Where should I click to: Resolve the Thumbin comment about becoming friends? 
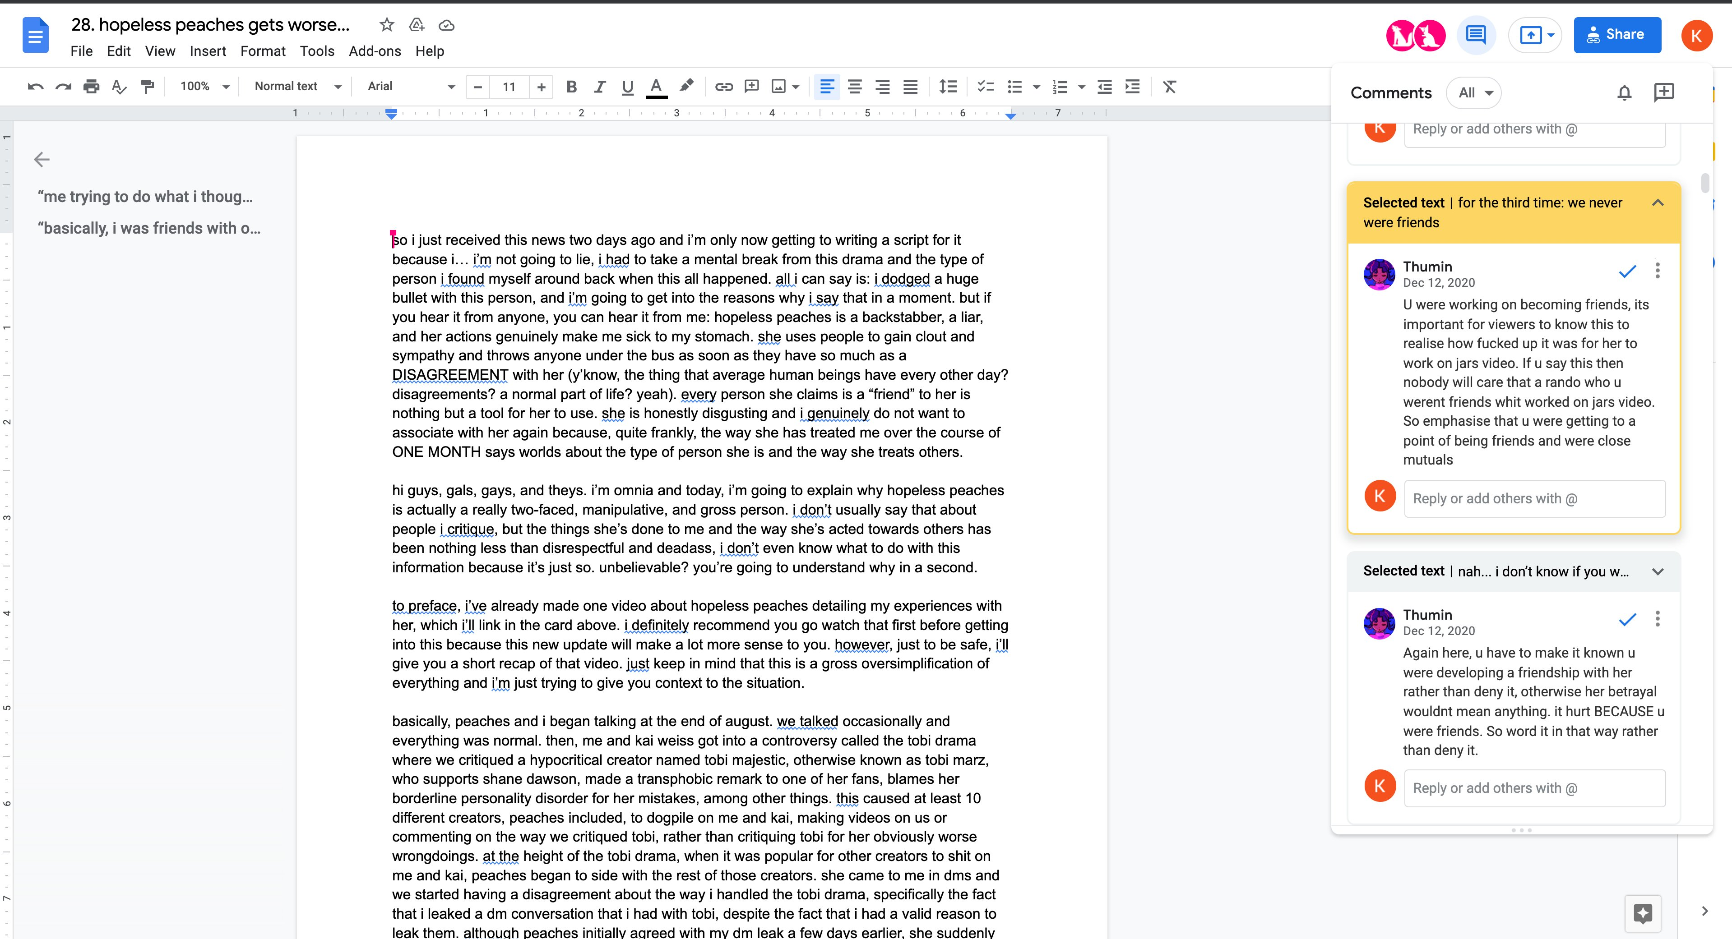(x=1627, y=271)
